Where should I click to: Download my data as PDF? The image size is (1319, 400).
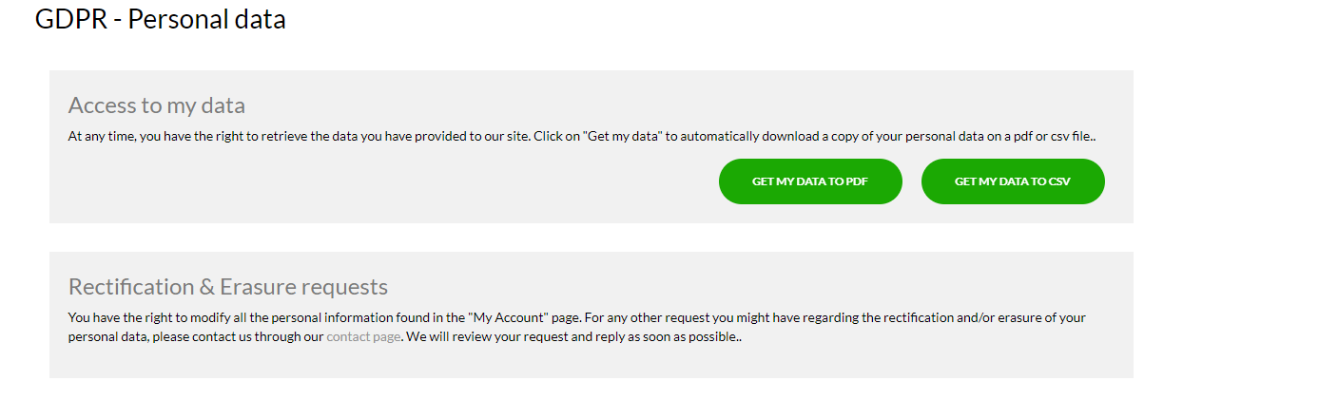tap(810, 181)
